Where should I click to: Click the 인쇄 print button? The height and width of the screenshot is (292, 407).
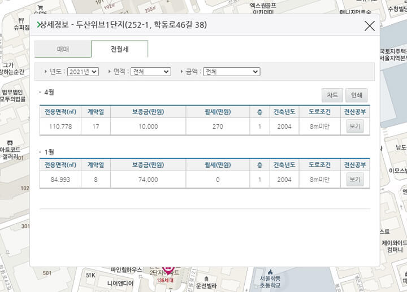coord(356,95)
